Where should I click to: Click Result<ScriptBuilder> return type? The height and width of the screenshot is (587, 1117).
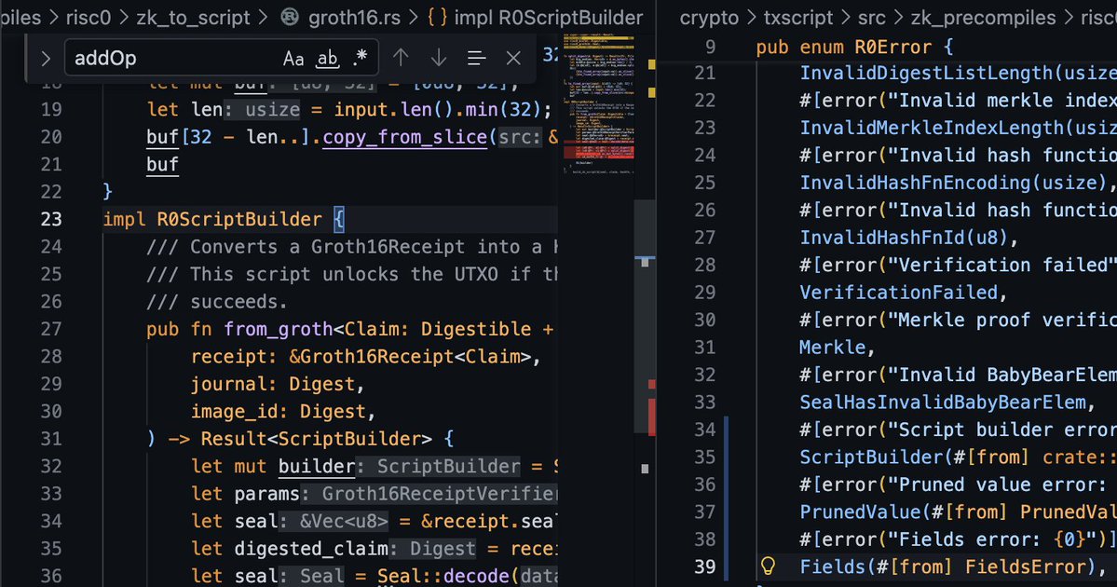pyautogui.click(x=316, y=439)
